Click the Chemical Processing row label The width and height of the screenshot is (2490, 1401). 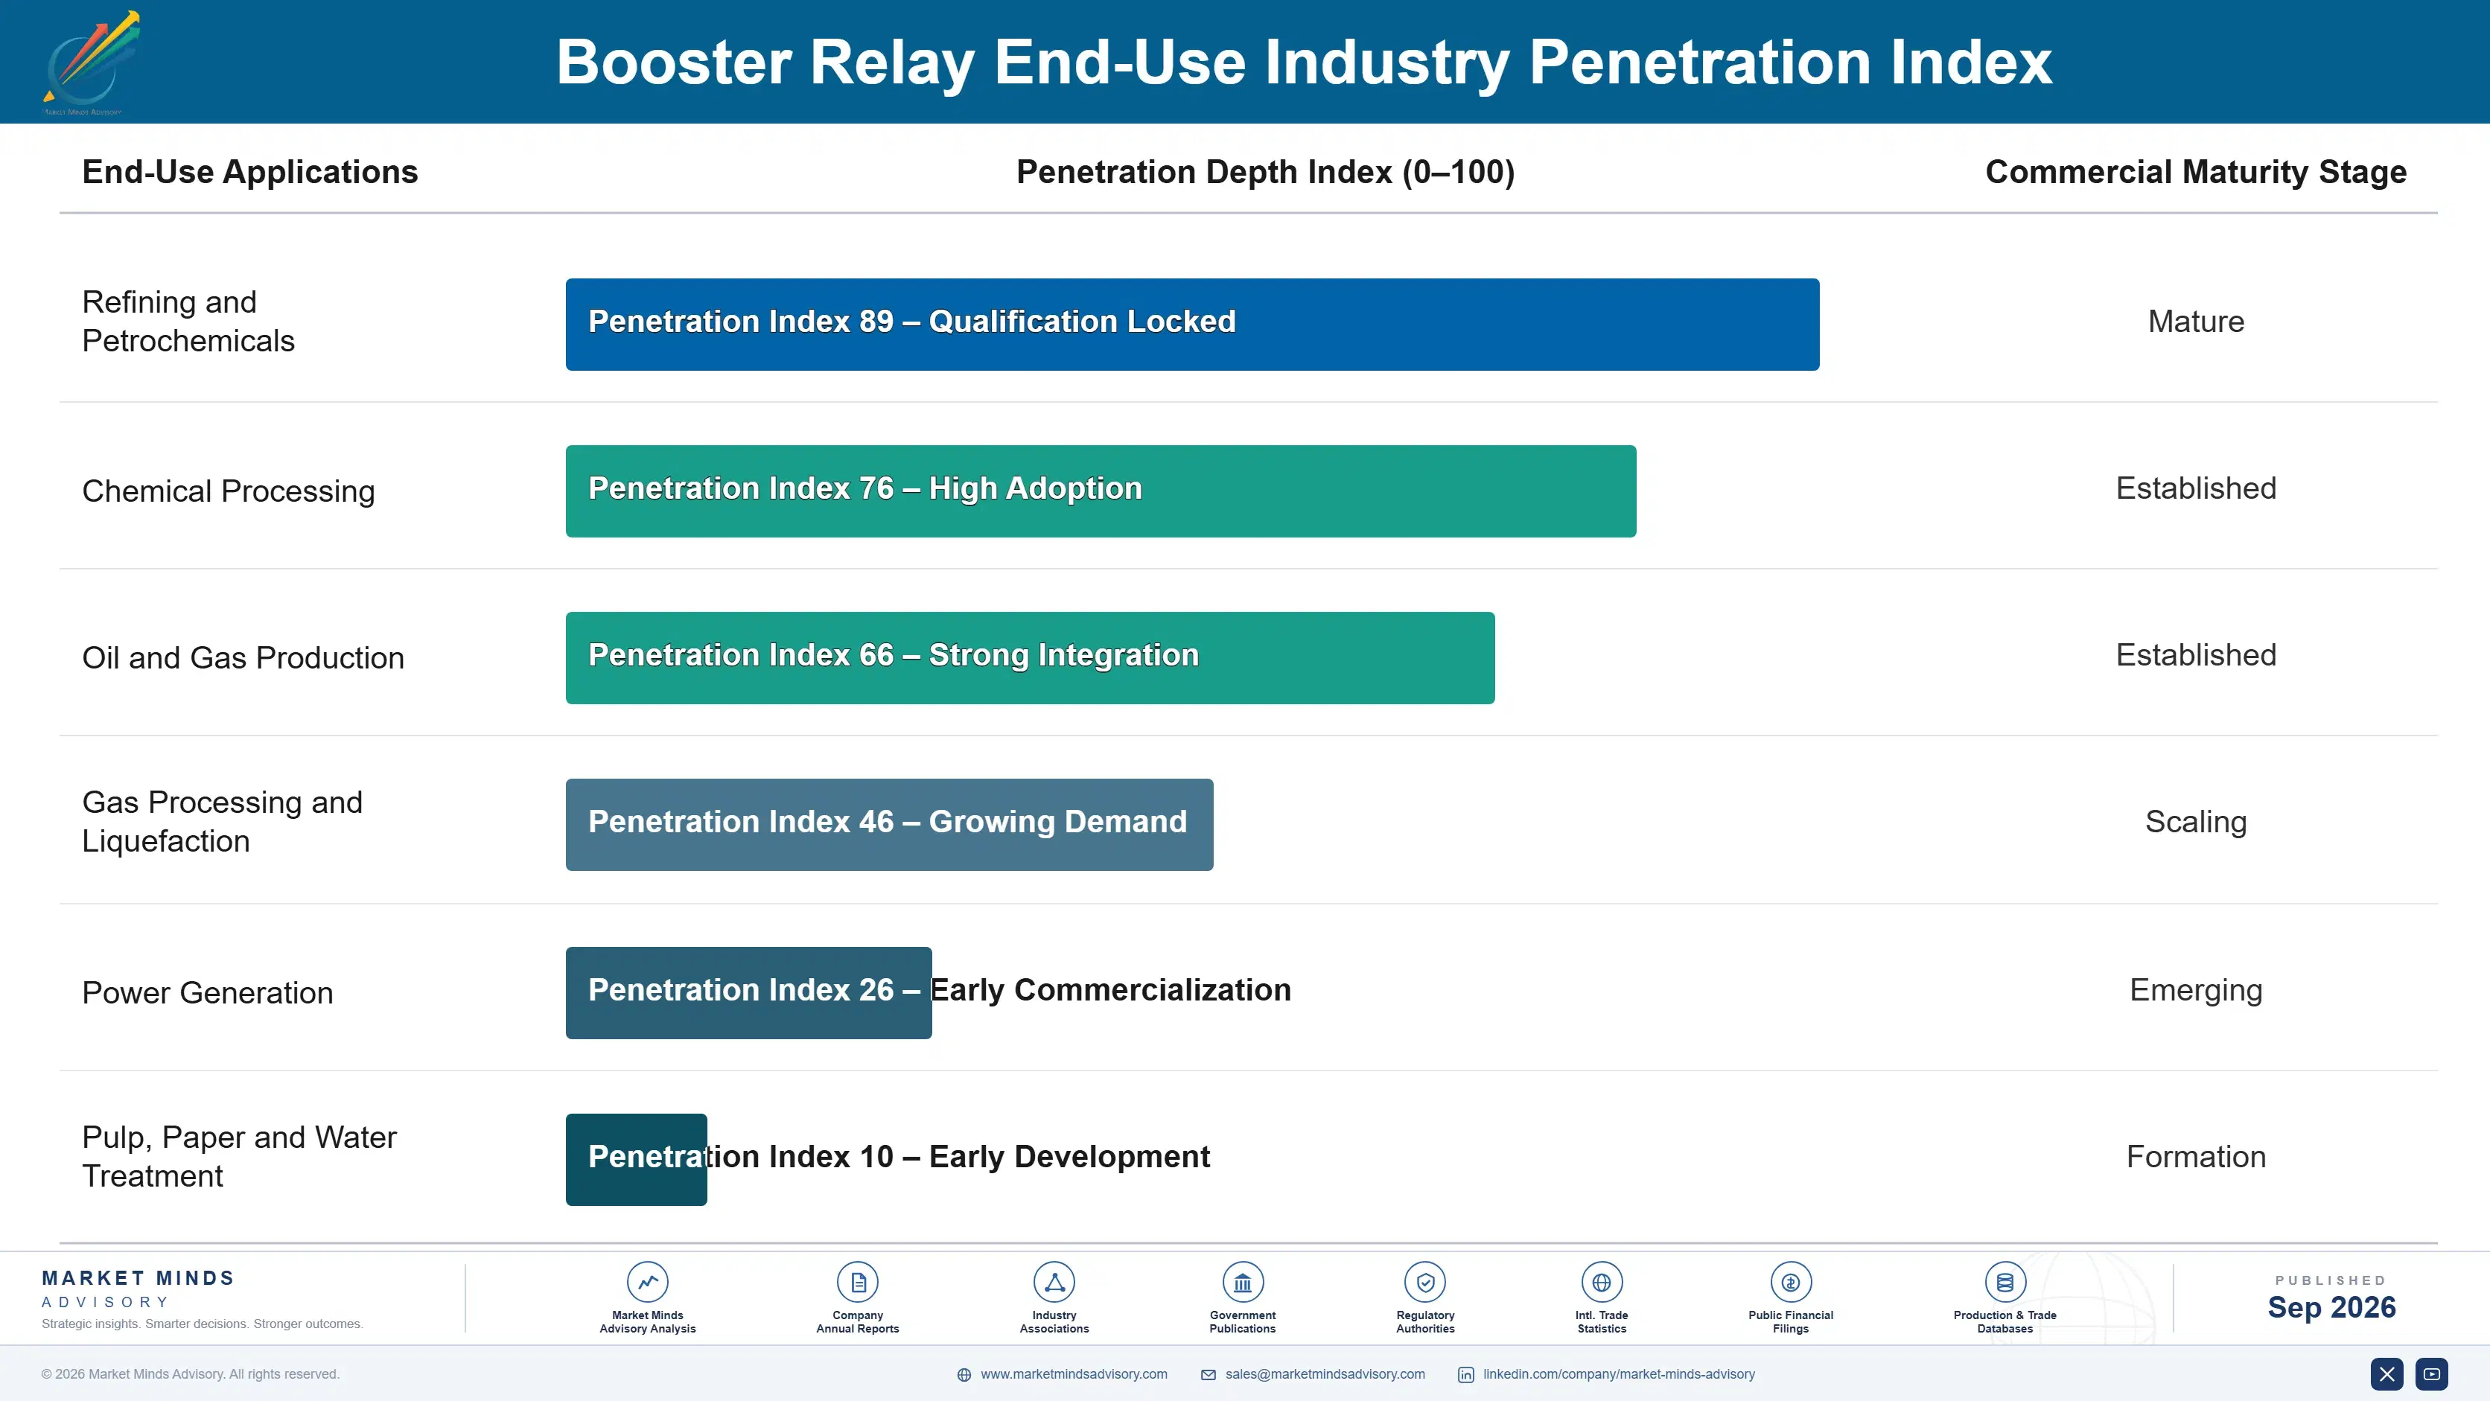point(228,491)
